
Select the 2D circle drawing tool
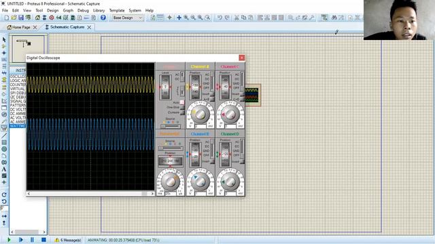4,149
